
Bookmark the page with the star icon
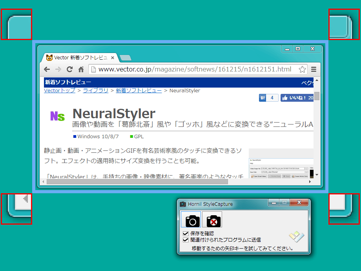(302, 70)
